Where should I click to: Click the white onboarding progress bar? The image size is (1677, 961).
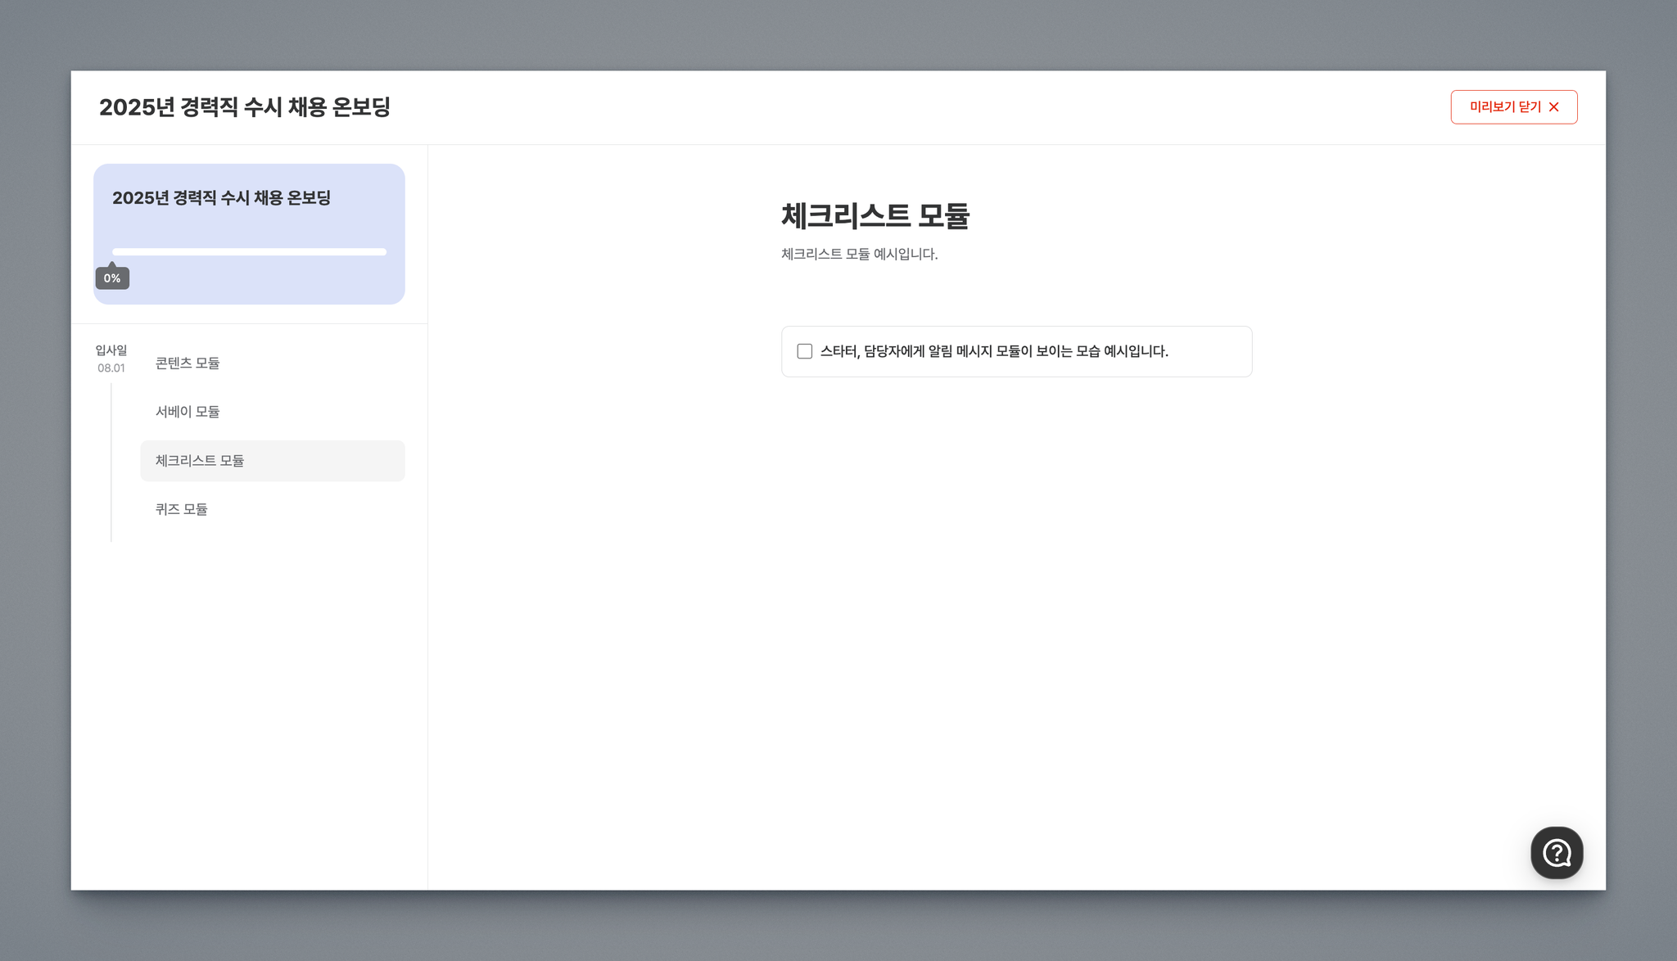click(249, 252)
